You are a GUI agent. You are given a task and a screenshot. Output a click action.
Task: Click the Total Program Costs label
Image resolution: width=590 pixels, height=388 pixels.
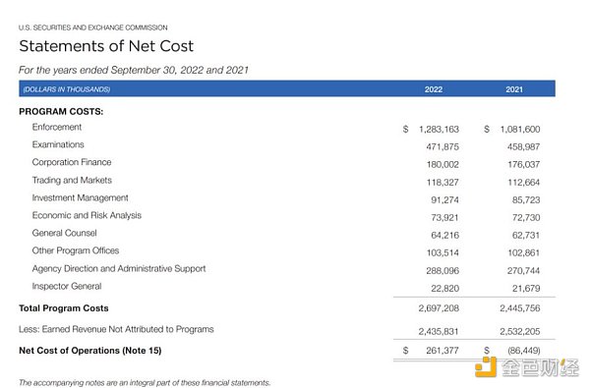click(x=64, y=308)
